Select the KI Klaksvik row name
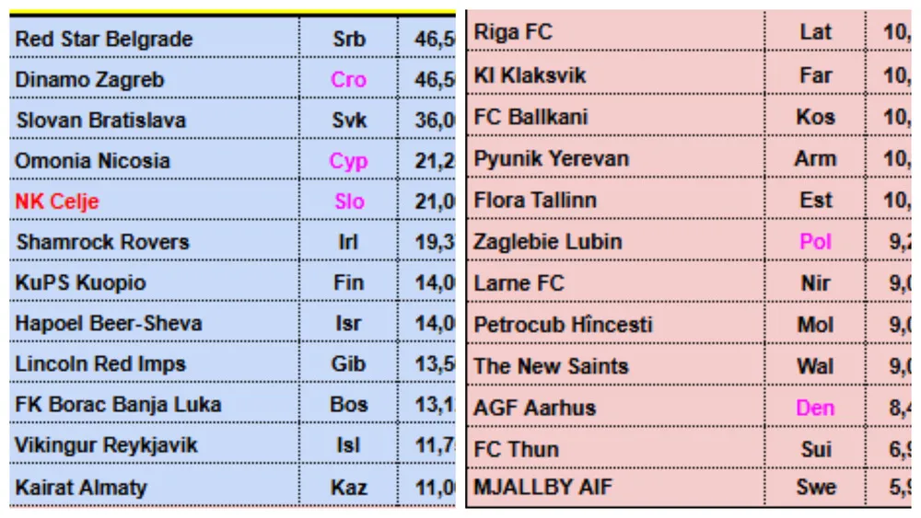 coord(530,75)
